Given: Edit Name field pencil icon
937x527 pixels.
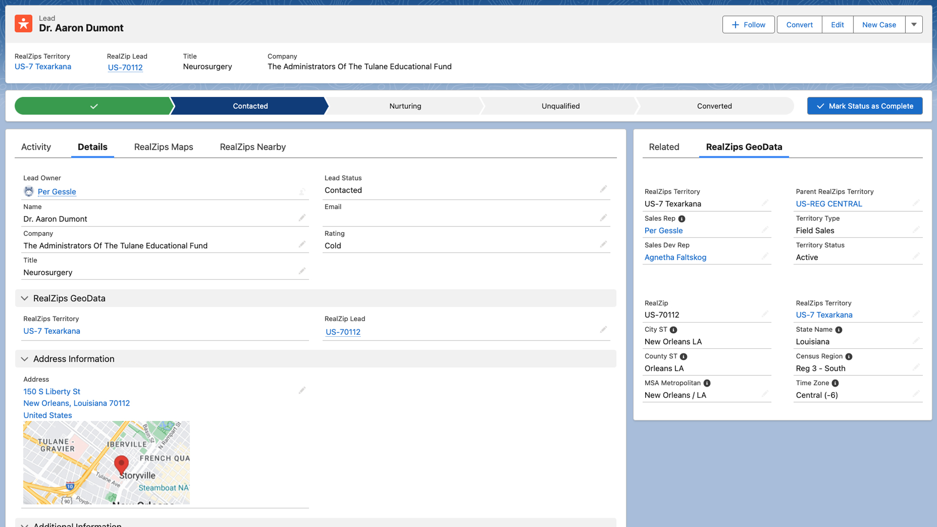Looking at the screenshot, I should (302, 218).
